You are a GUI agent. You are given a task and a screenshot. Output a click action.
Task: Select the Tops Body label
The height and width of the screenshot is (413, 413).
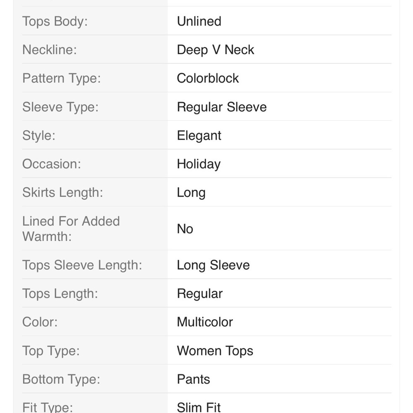[x=55, y=21]
